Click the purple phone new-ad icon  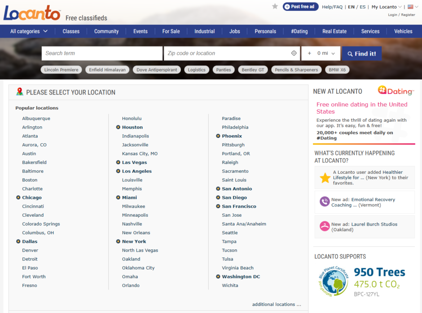pos(325,202)
